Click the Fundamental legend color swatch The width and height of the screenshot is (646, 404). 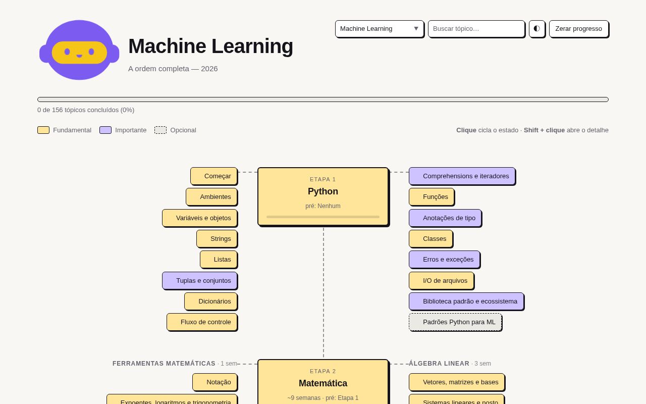(x=43, y=130)
